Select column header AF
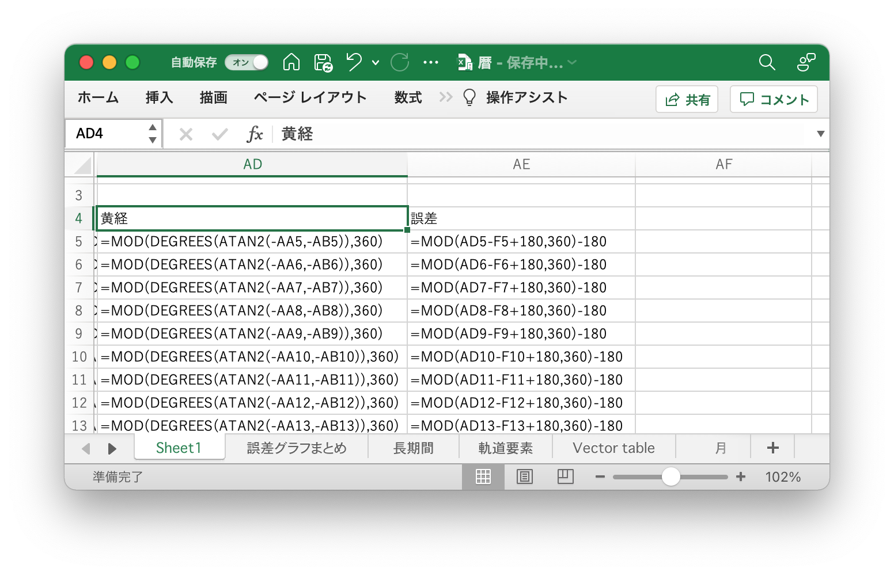The image size is (894, 575). [x=723, y=165]
